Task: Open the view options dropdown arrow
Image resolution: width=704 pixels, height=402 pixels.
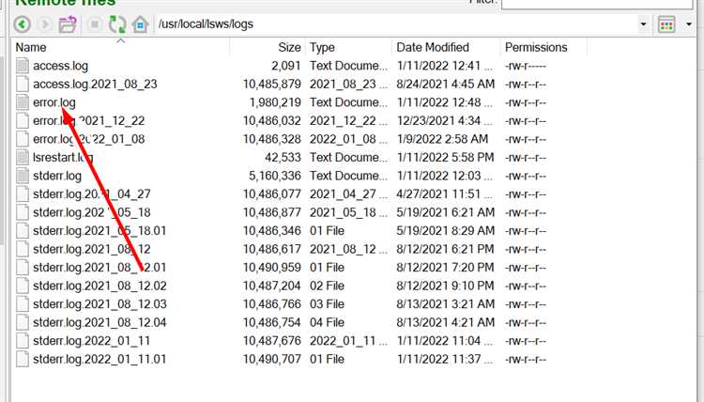Action: coord(689,24)
